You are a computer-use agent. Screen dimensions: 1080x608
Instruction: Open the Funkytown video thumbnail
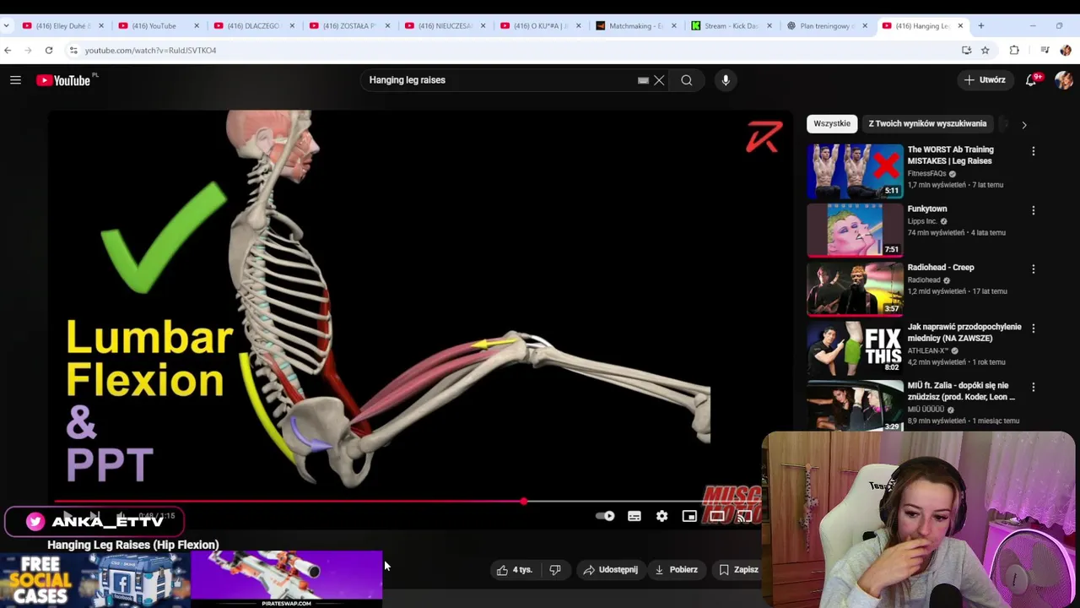pyautogui.click(x=855, y=230)
